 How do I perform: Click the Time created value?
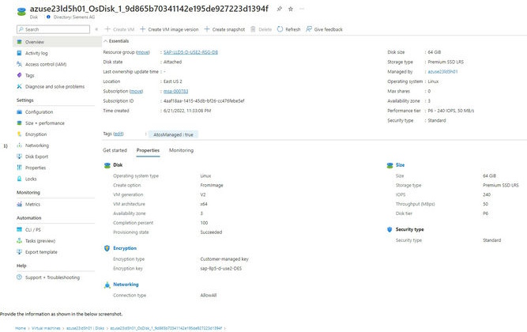pyautogui.click(x=187, y=111)
